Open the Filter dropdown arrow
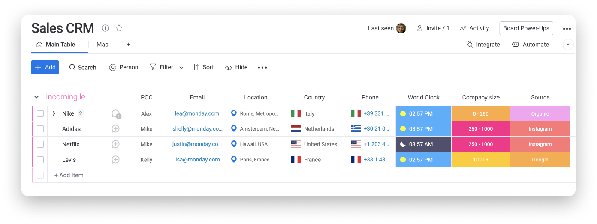 [x=181, y=68]
